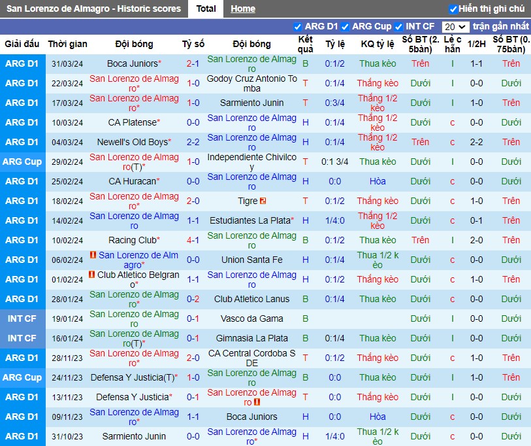Image resolution: width=531 pixels, height=446 pixels.
Task: Select the ARG Cup label on 24/11/23 row
Action: tap(22, 378)
